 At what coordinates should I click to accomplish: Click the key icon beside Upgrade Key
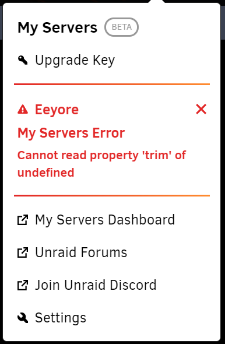pyautogui.click(x=23, y=60)
